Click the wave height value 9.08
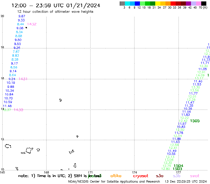Image resolution: width=210 pixels, height=184 pixels. (x=20, y=28)
